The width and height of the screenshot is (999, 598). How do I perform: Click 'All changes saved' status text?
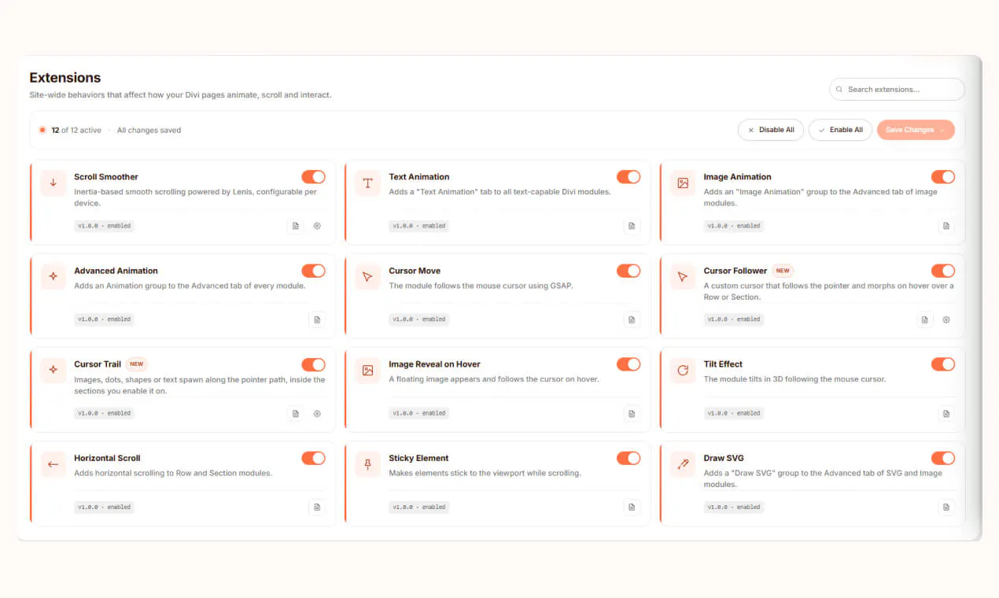(x=149, y=130)
